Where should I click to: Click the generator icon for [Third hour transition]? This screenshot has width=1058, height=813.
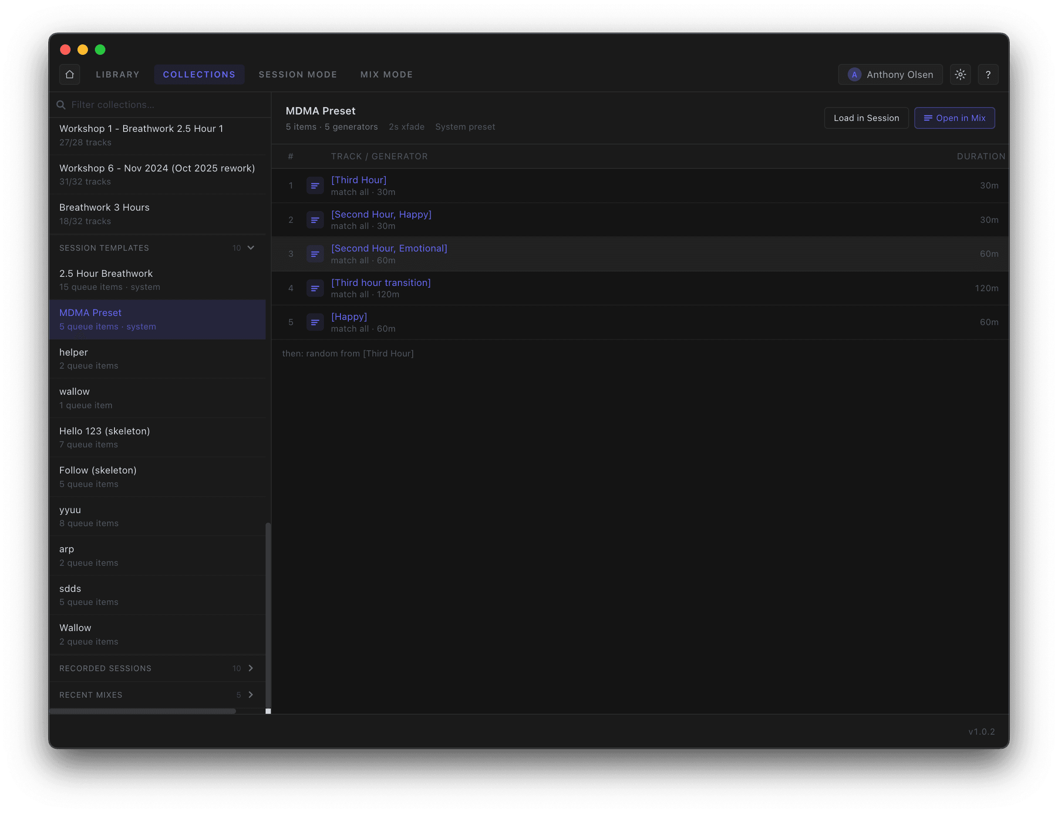tap(315, 289)
